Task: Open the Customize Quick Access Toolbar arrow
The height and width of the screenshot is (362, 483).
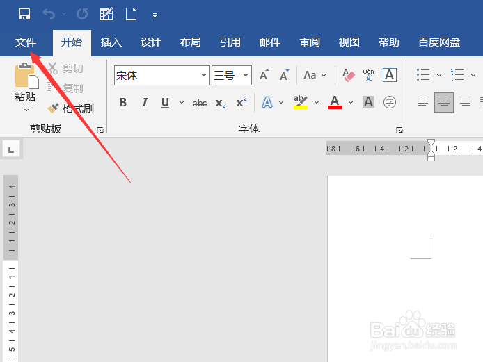Action: pyautogui.click(x=155, y=15)
